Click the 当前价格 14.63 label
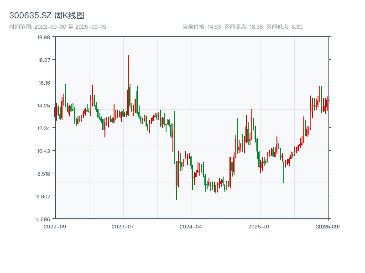365x273 pixels. click(202, 27)
